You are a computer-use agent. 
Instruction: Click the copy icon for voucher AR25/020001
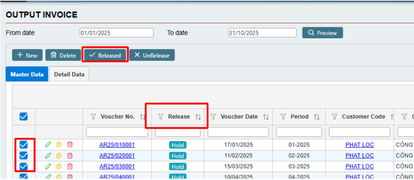coord(59,155)
